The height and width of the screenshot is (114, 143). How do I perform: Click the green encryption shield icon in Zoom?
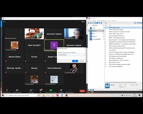point(4,22)
